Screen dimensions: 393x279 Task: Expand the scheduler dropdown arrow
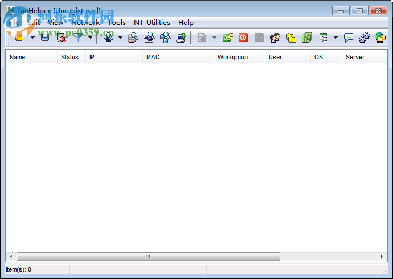tap(335, 38)
